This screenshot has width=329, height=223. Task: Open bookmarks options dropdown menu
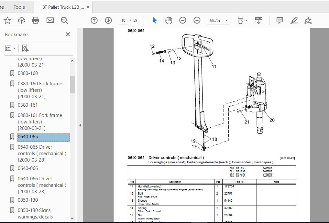(10, 48)
